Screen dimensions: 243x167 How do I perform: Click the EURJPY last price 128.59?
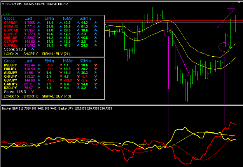30,69
